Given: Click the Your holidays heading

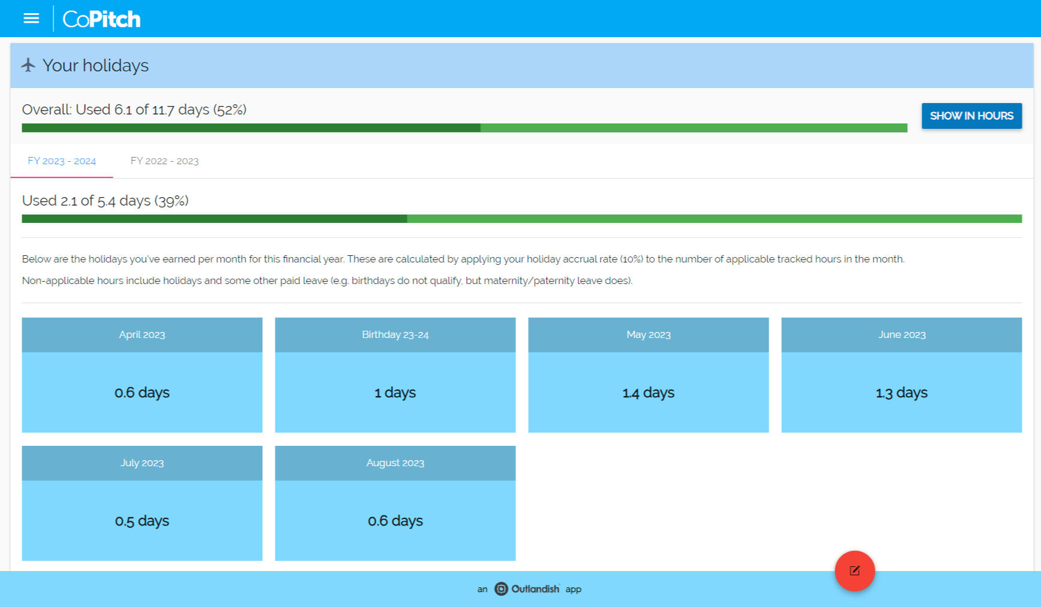Looking at the screenshot, I should [x=95, y=65].
